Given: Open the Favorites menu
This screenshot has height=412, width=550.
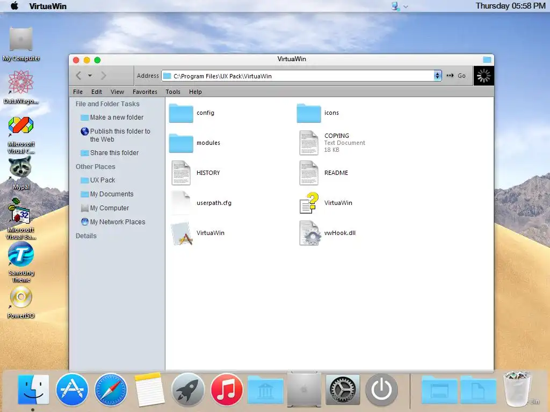Looking at the screenshot, I should [145, 92].
